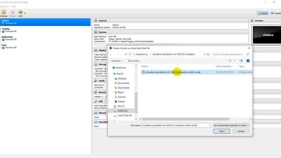Click the System section icon
This screenshot has height=158, width=281.
[96, 32]
